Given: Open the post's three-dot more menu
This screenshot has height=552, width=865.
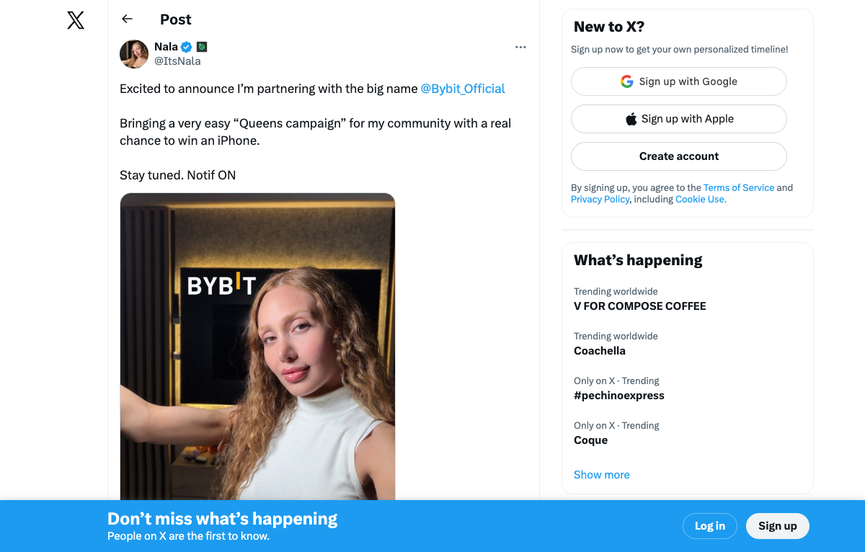Looking at the screenshot, I should click(x=520, y=48).
